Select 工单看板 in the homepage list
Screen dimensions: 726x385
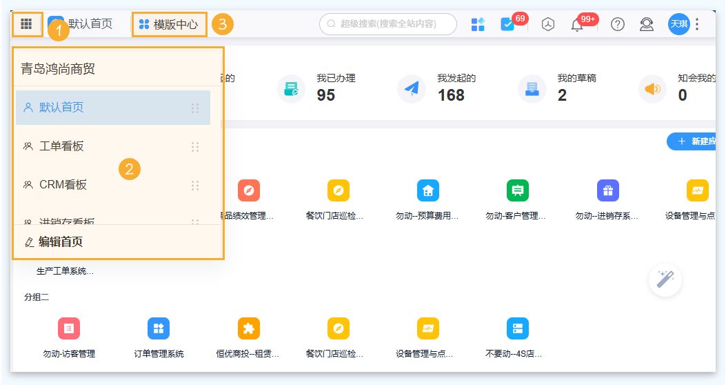coord(61,146)
